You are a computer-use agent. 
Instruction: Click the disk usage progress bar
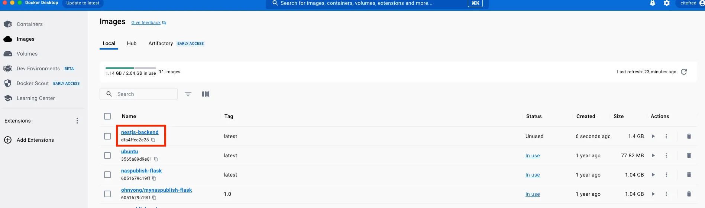[131, 68]
